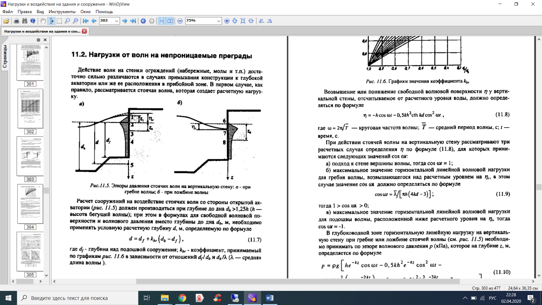Navigate back in view history
The image size is (542, 305).
(143, 21)
